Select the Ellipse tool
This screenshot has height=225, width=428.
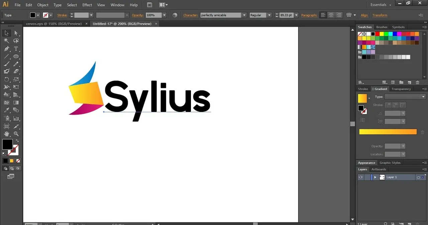tap(16, 56)
